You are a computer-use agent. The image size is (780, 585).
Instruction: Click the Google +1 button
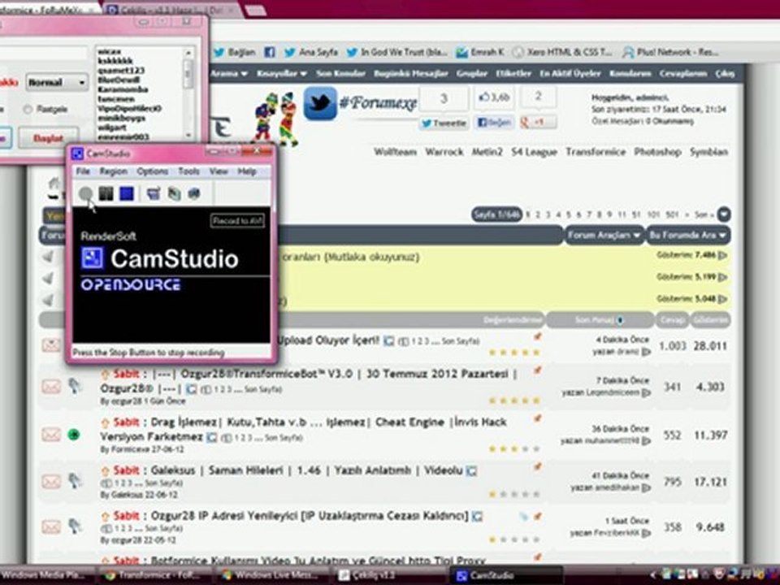coord(538,122)
